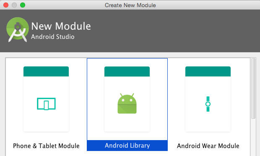Click the 'Phone & Tablet Module' label
The width and height of the screenshot is (260, 156).
46,146
